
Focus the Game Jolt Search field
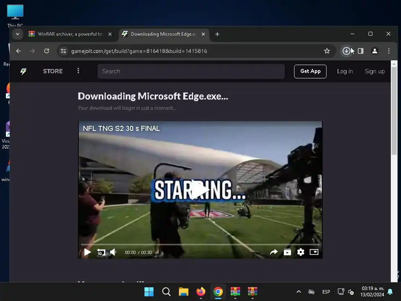[191, 71]
